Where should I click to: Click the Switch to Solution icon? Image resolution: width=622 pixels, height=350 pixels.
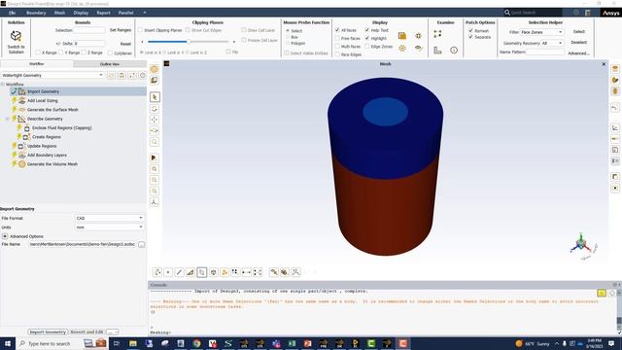tap(16, 37)
